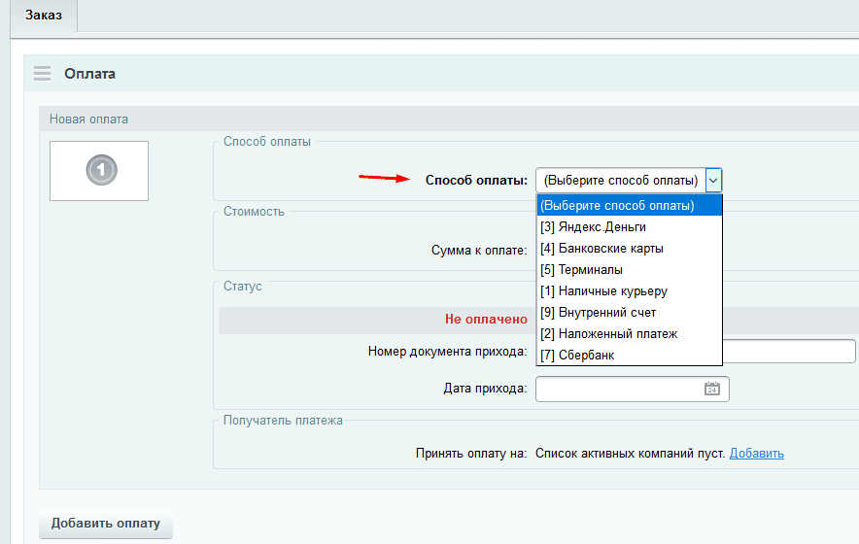
Task: Click the hamburger drag icon beside Оплата
Action: pyautogui.click(x=42, y=74)
